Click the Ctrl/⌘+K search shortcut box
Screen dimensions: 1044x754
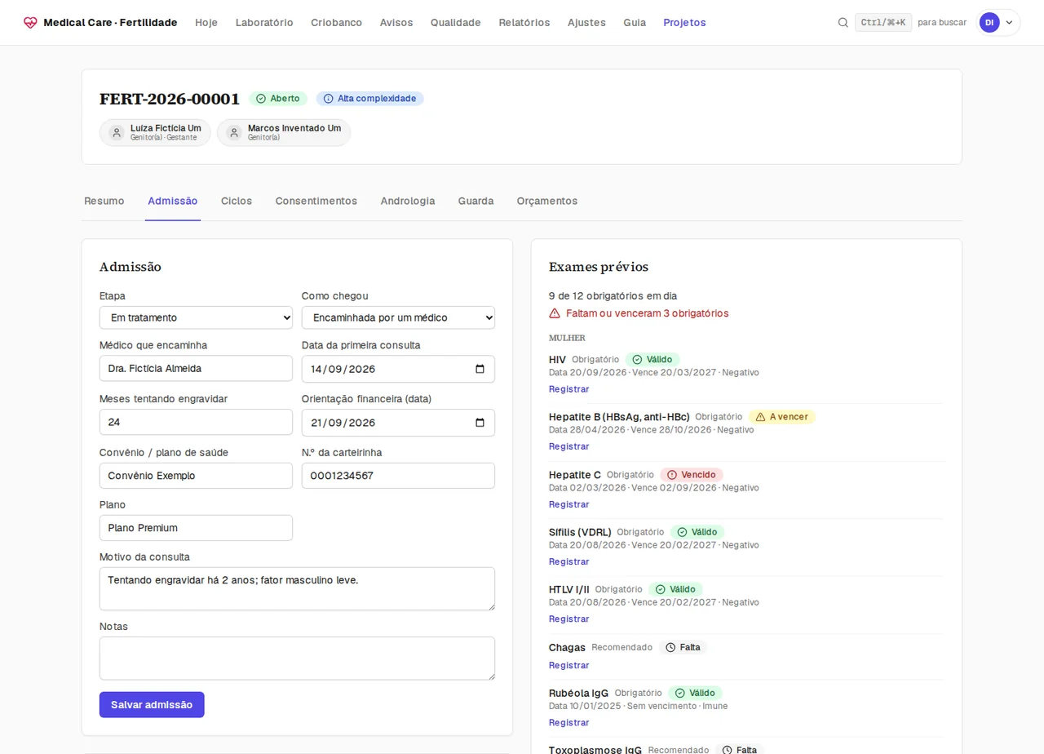(x=883, y=23)
